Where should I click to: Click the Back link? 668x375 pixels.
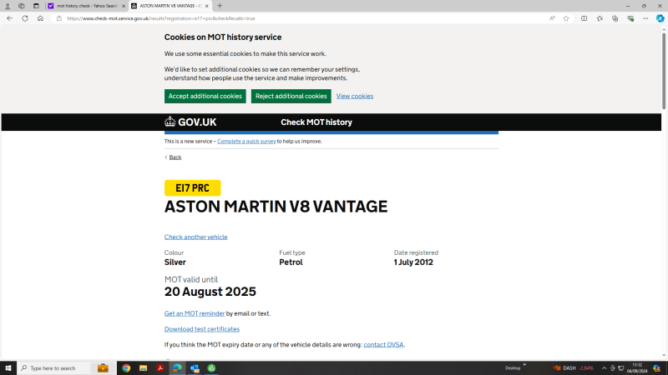pos(175,157)
